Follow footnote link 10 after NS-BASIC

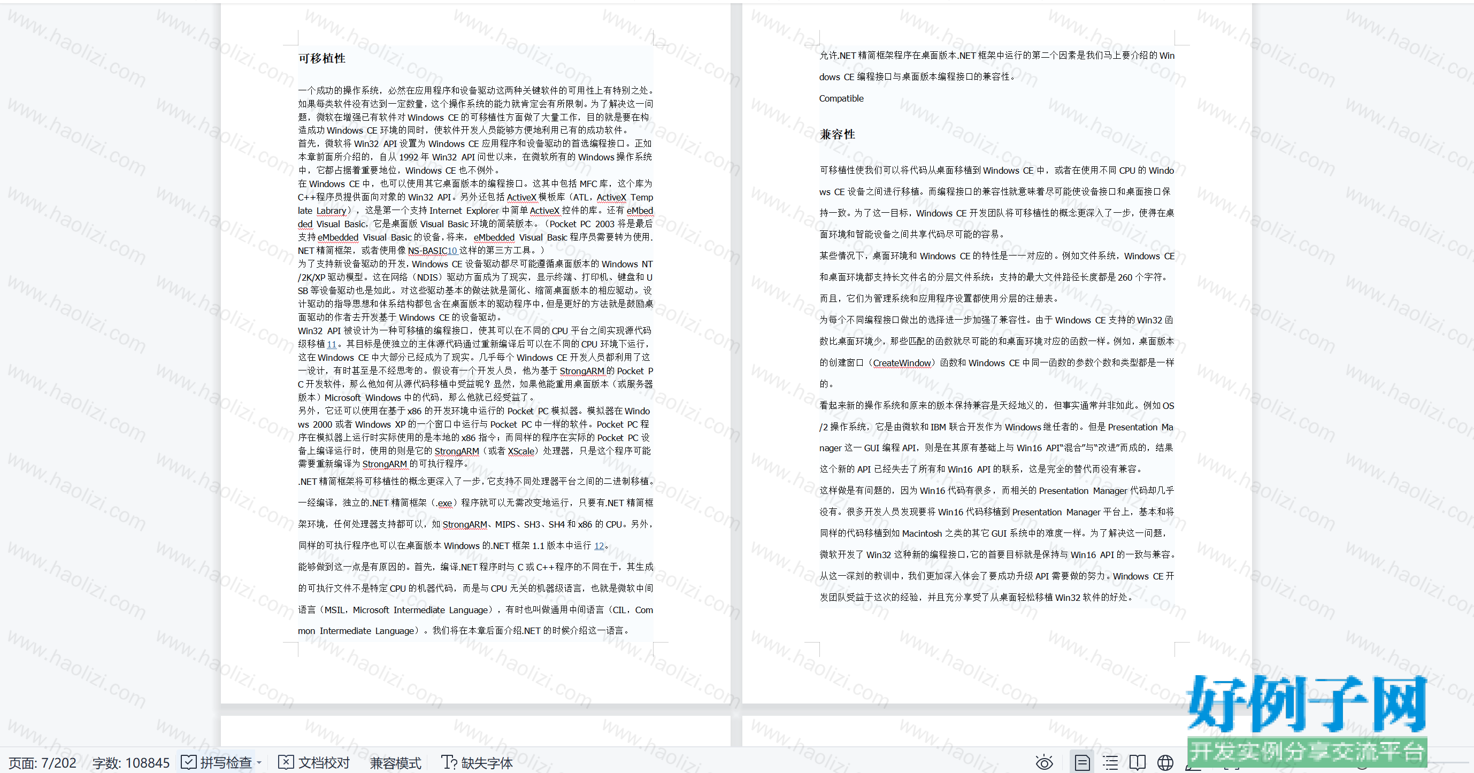pyautogui.click(x=452, y=250)
